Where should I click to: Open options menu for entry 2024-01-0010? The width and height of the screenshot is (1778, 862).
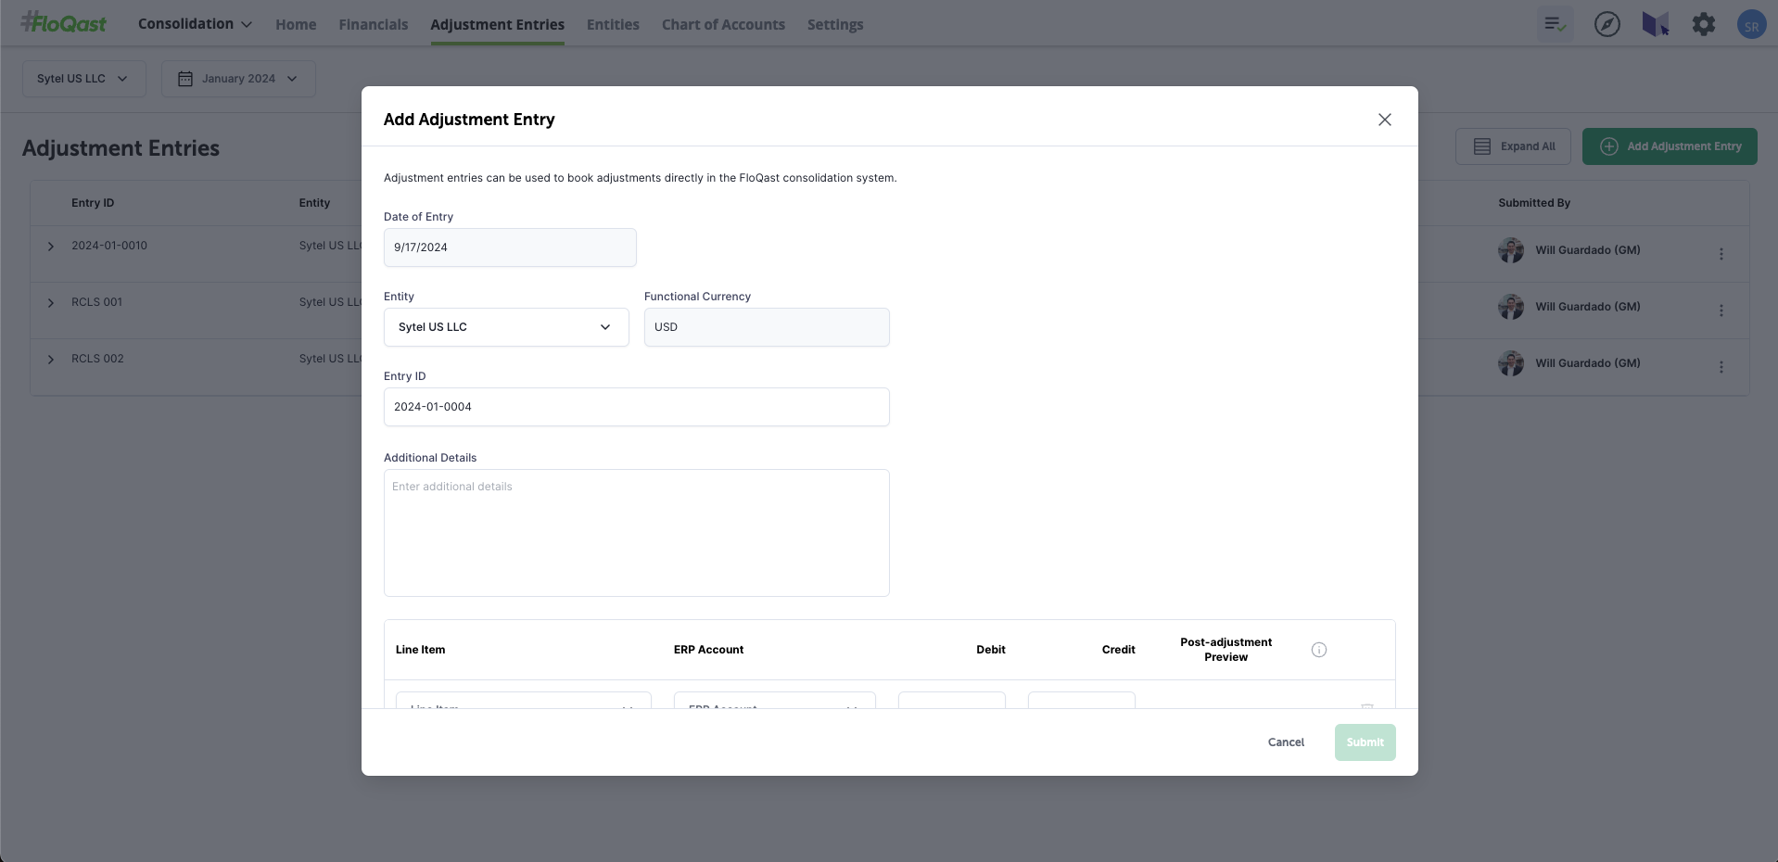click(1721, 254)
